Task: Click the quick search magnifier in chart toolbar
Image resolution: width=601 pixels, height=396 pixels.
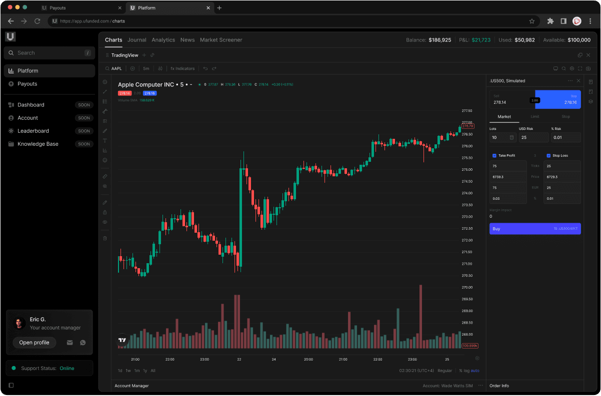Action: pos(563,68)
